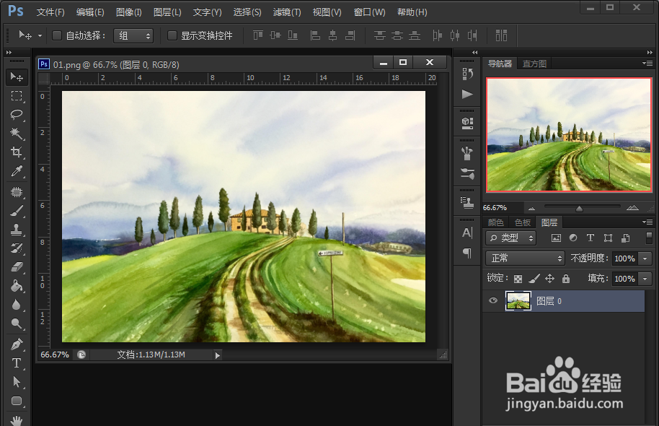Viewport: 659px width, 426px height.
Task: Open the 图像(I) menu
Action: tap(128, 12)
